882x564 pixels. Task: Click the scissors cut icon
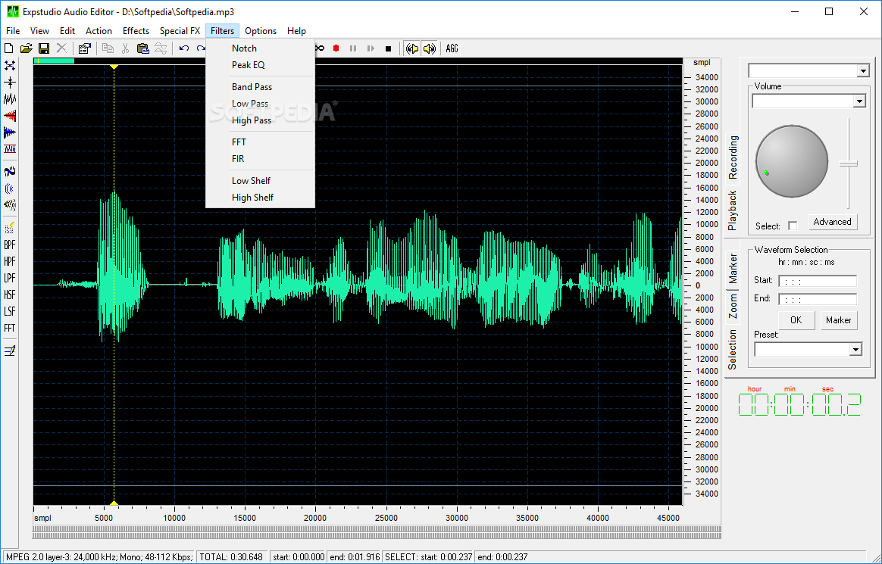pyautogui.click(x=126, y=49)
